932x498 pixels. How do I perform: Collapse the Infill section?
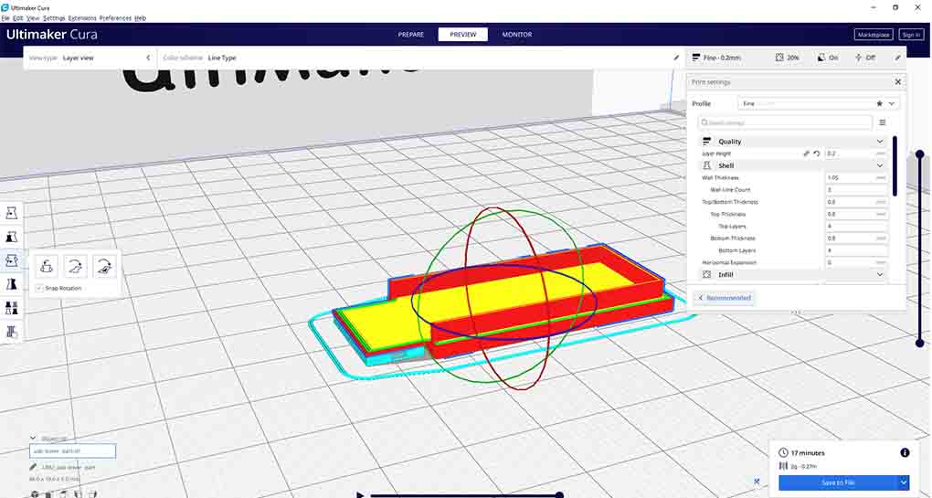pos(880,274)
